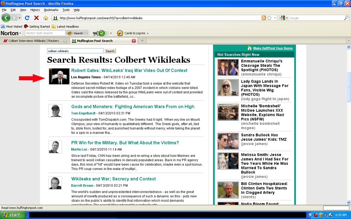The width and height of the screenshot is (351, 219).
Task: Click the Norton Cards & Log-ins padlock icon
Action: coord(120,33)
